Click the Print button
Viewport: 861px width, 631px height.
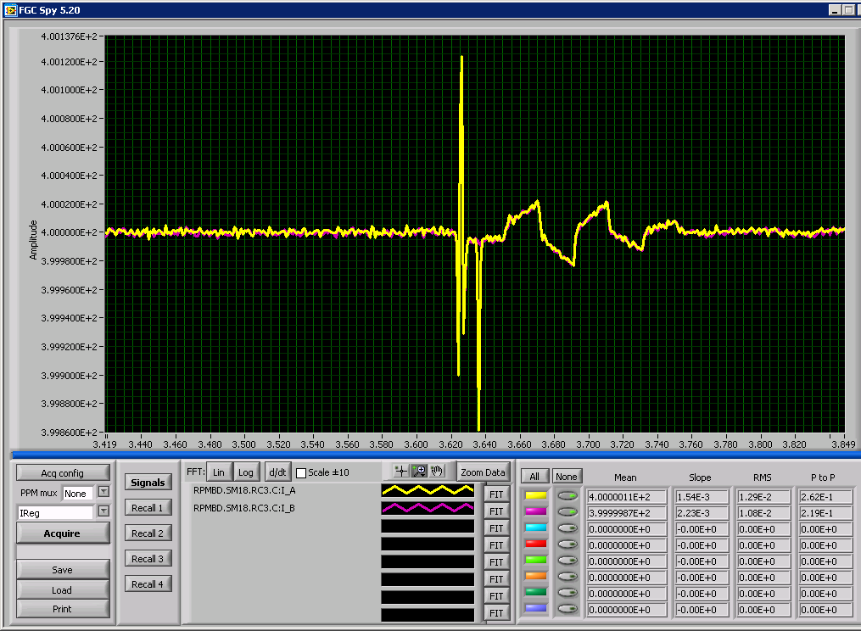pyautogui.click(x=63, y=608)
